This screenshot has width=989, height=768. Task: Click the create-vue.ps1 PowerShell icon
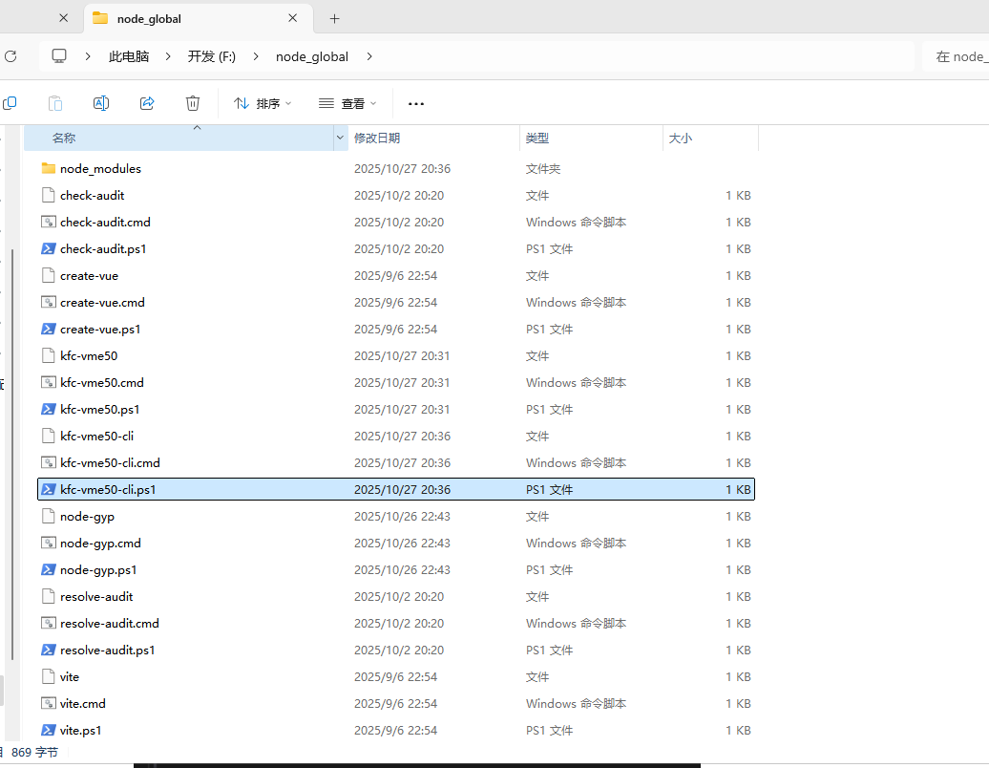[49, 329]
